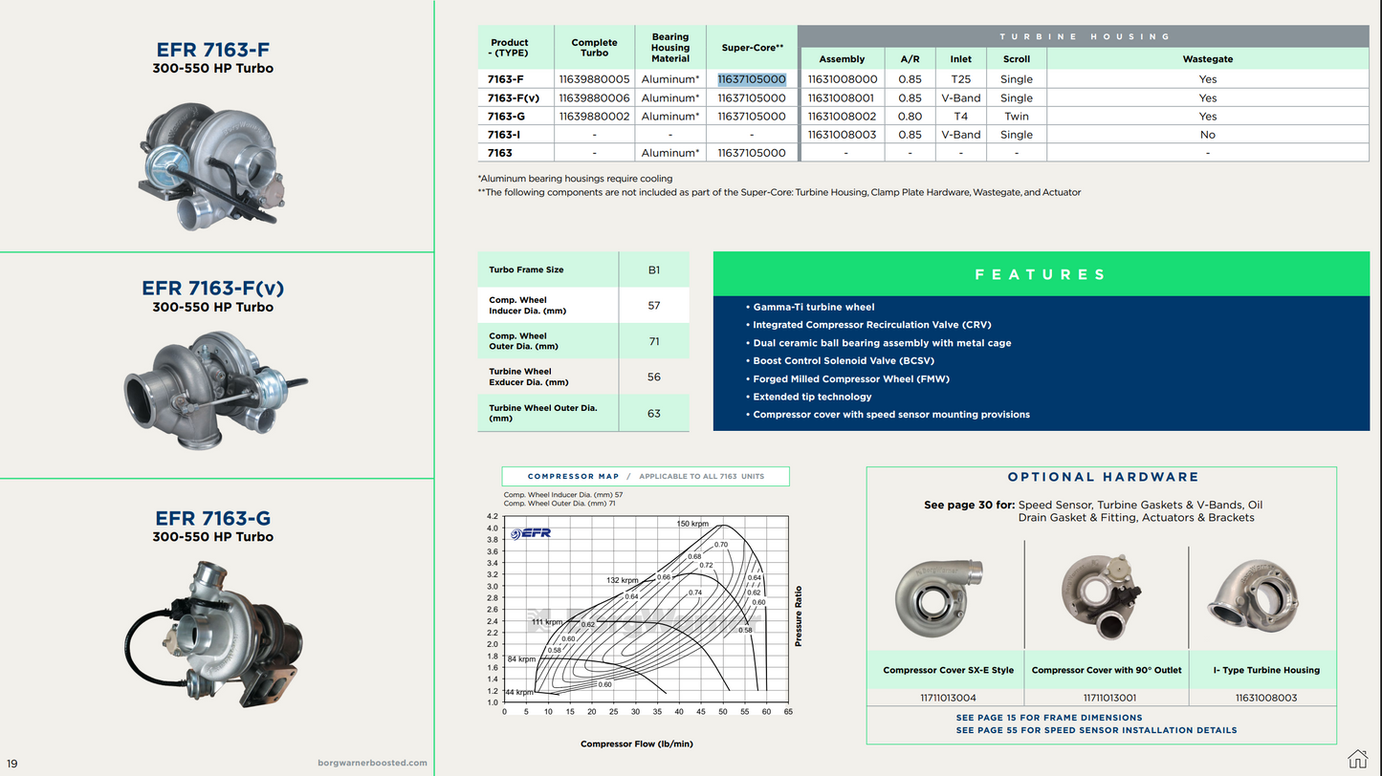Select complete turbo number 11639880002
Screen dimensions: 1382x776
(594, 116)
